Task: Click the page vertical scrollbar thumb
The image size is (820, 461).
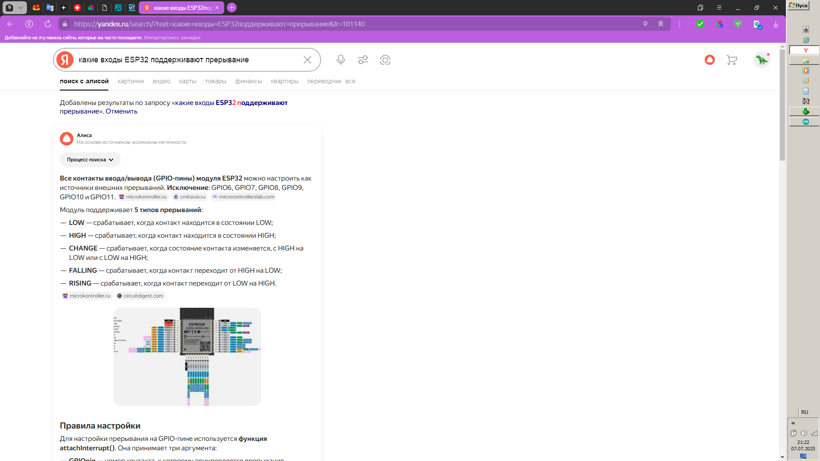Action: click(x=782, y=105)
